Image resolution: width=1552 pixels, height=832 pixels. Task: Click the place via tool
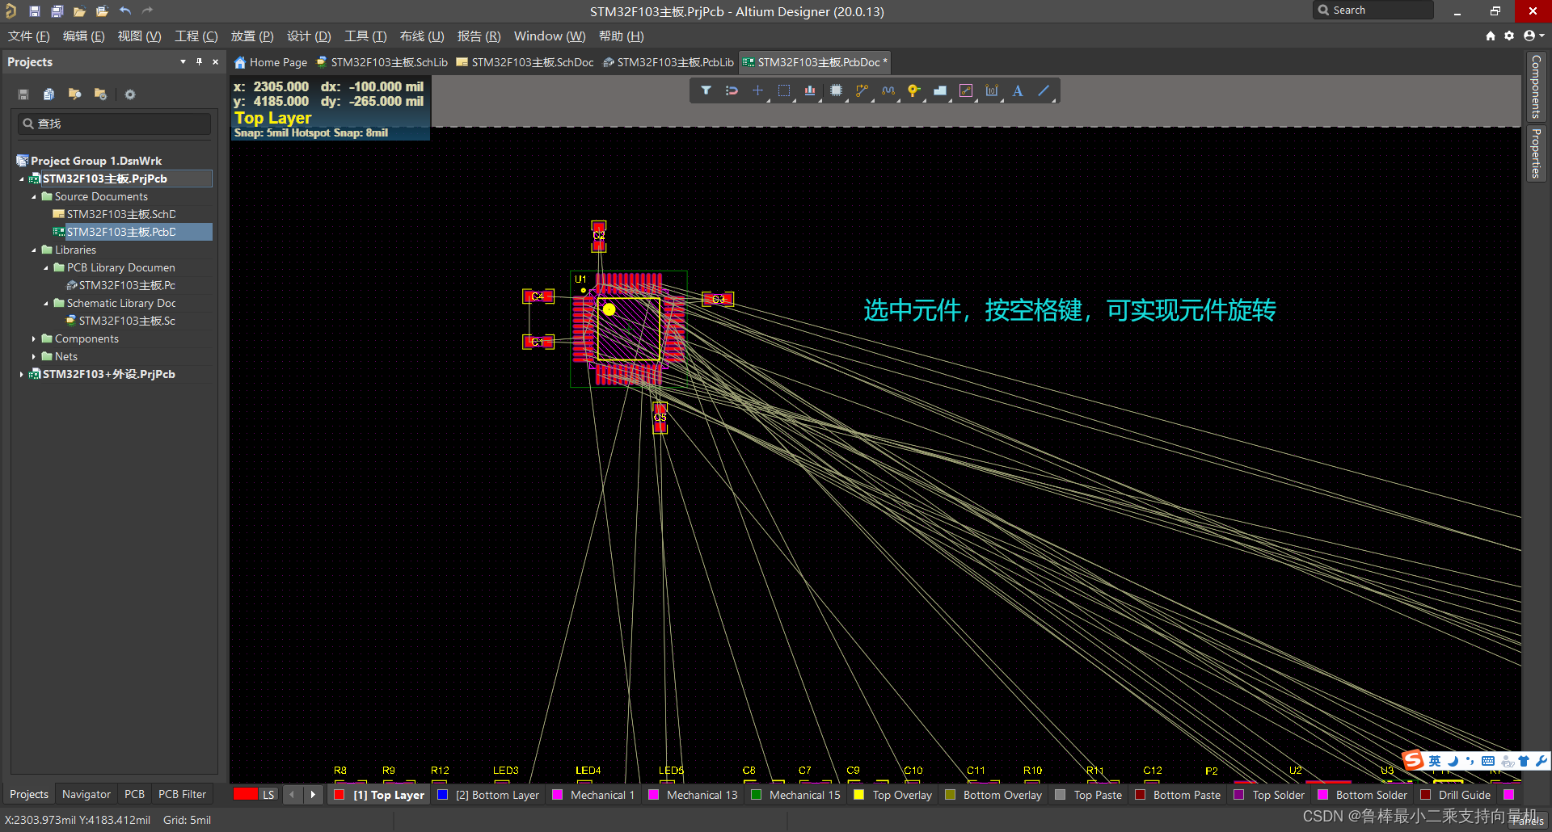click(x=914, y=90)
